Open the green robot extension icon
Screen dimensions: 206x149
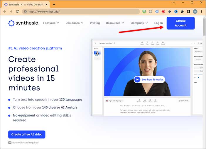click(144, 11)
